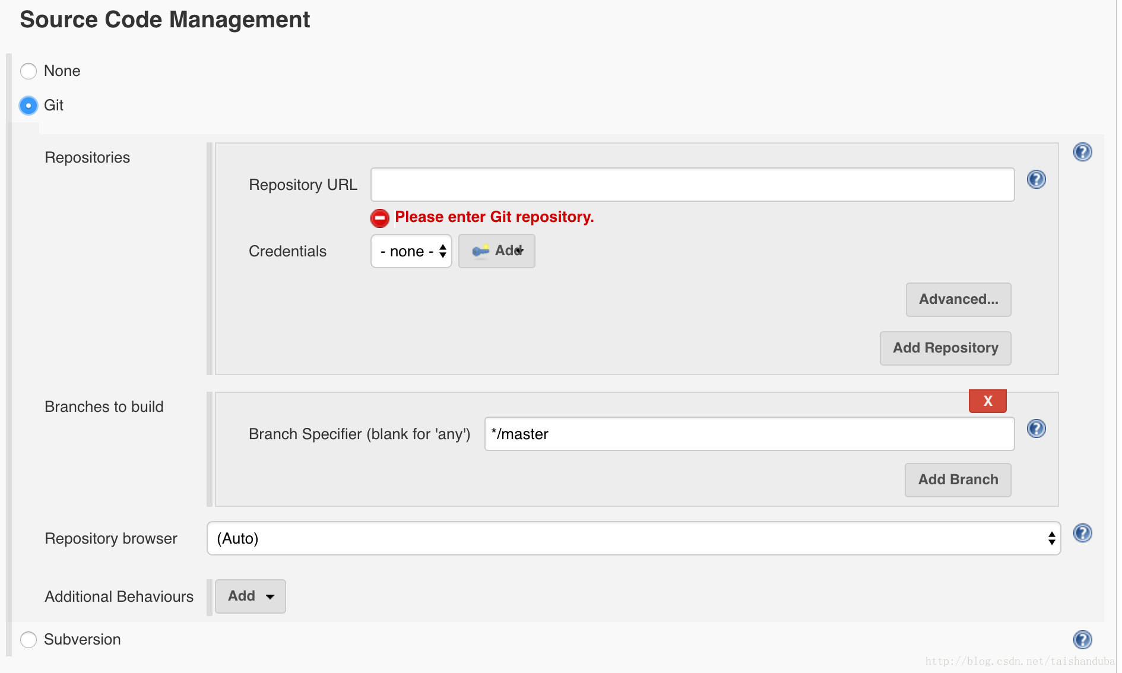Click the Repositories label

(87, 158)
